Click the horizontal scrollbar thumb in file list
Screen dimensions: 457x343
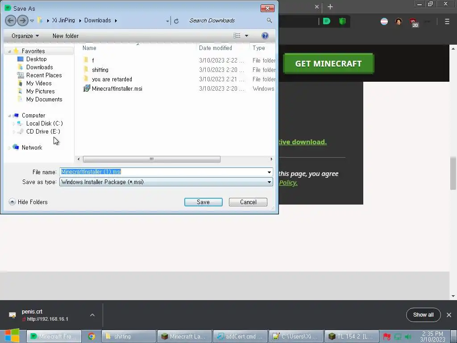152,159
